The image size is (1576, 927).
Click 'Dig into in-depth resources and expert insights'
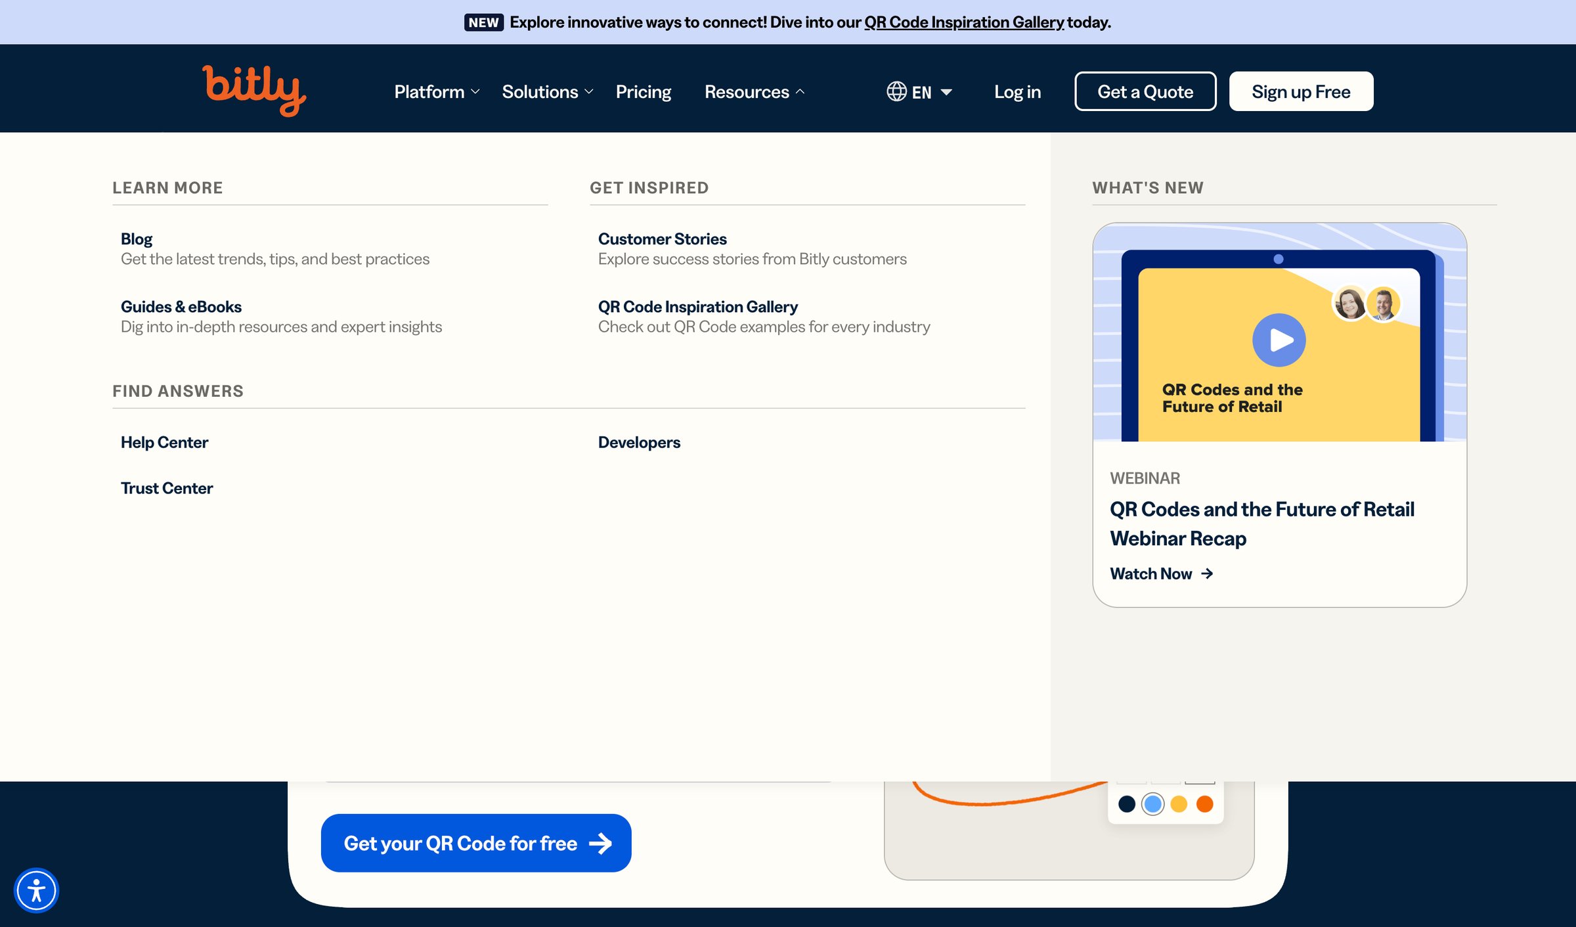tap(281, 327)
